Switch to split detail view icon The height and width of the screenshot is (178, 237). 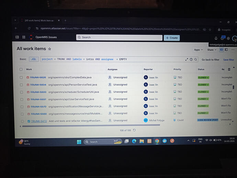[226, 50]
